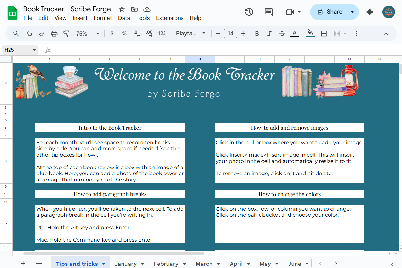Click the Fill color bucket

click(310, 33)
